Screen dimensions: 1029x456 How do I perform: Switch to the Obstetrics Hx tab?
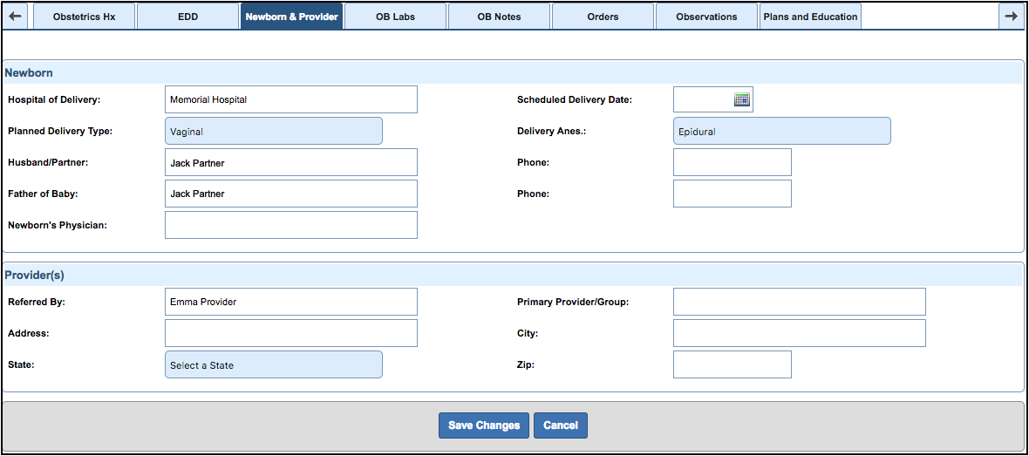click(84, 17)
